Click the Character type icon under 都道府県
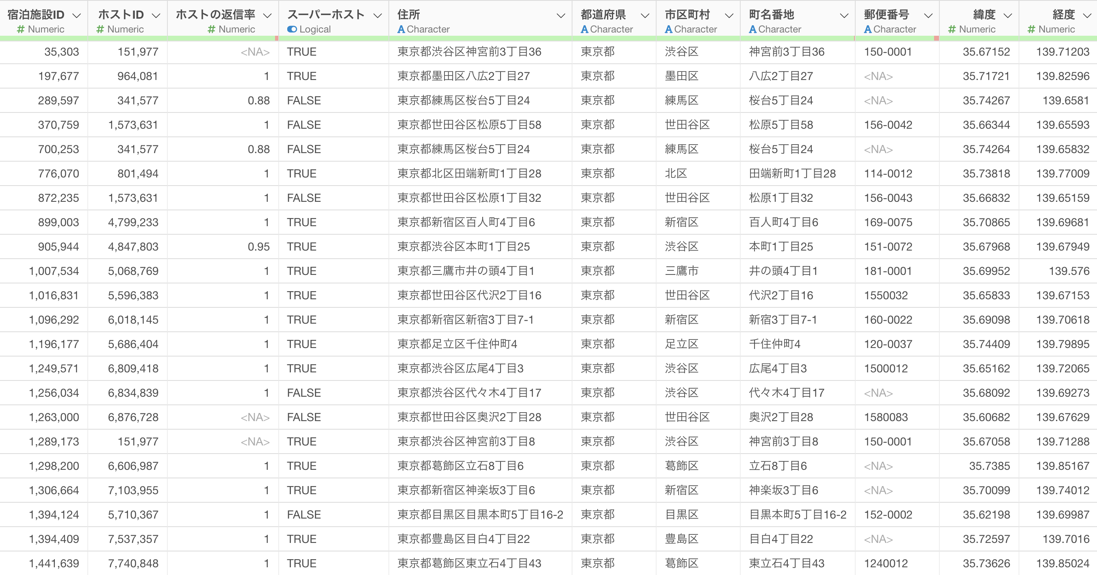Viewport: 1097px width, 575px height. [x=584, y=29]
